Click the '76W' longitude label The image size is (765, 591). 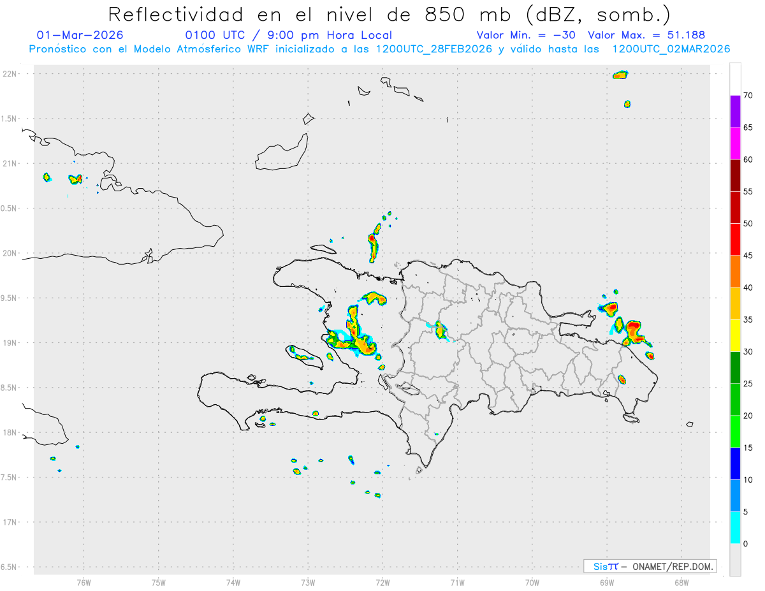[84, 582]
